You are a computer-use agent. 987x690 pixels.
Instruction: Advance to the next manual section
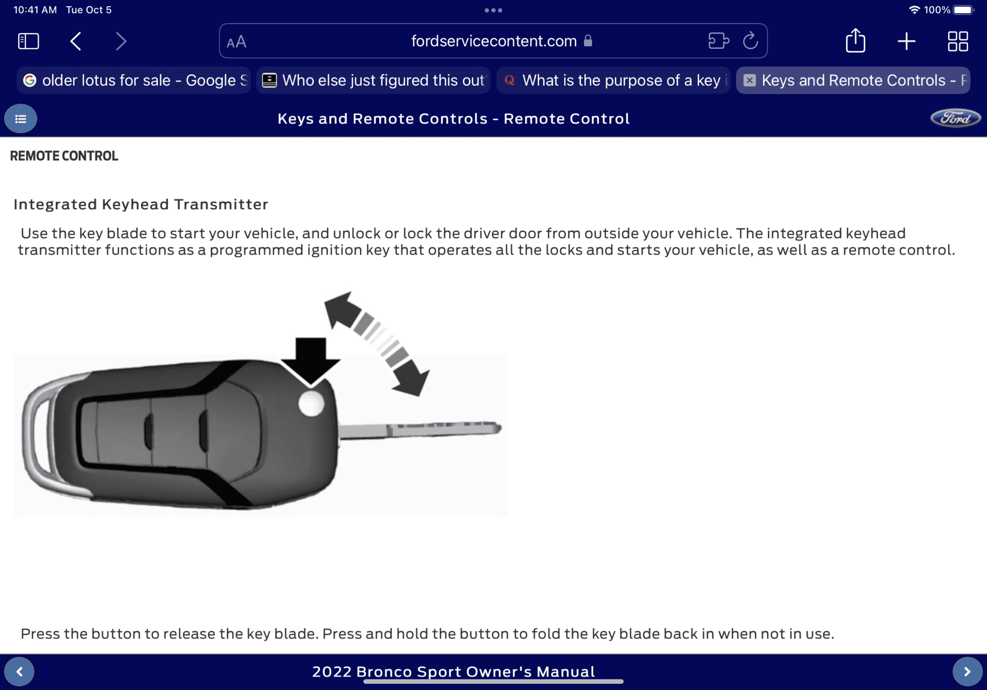click(967, 671)
